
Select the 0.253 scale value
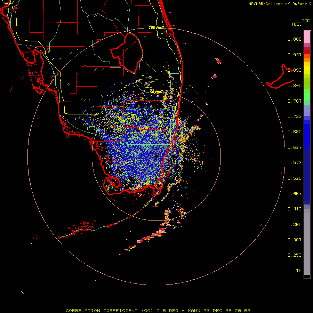coord(295,255)
